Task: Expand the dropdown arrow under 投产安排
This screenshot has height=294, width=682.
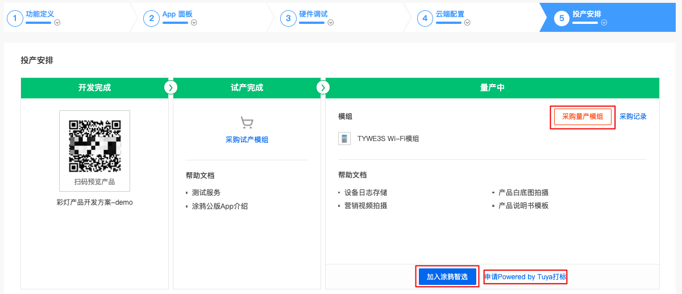Action: 604,23
